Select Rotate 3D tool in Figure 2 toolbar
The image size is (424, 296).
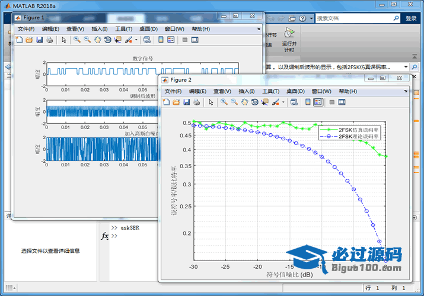pyautogui.click(x=255, y=102)
